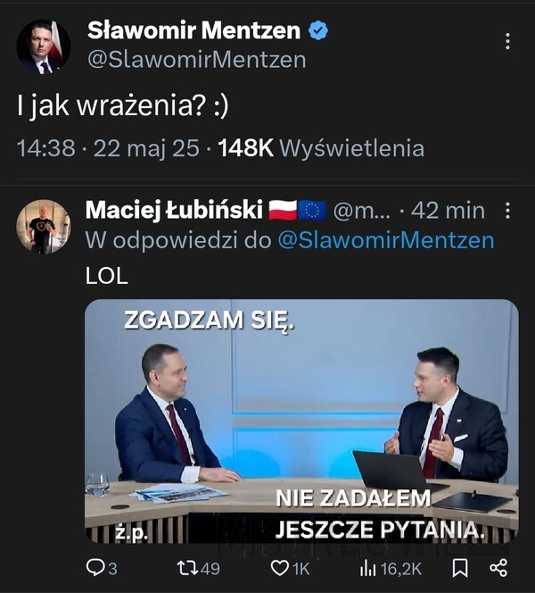Open more options for main tweet
This screenshot has height=593, width=535.
tap(507, 41)
